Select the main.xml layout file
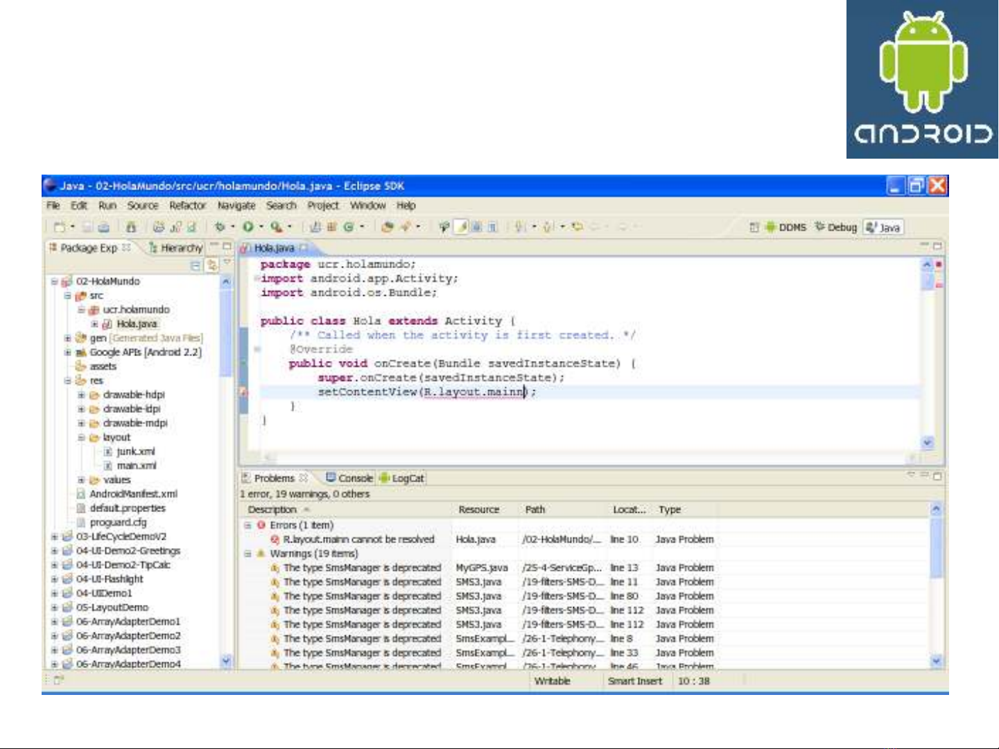This screenshot has height=749, width=999. point(136,466)
